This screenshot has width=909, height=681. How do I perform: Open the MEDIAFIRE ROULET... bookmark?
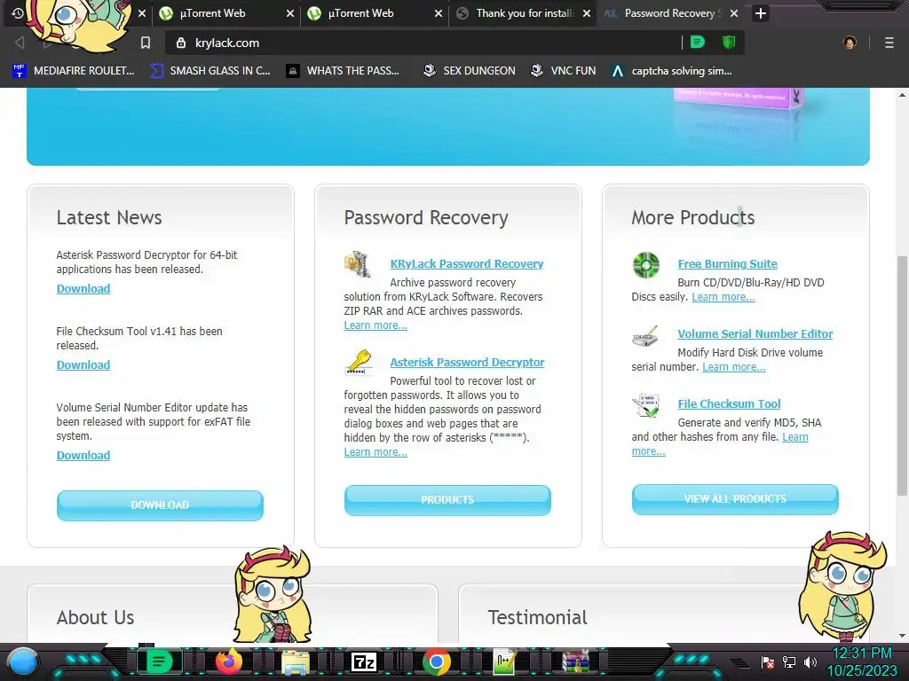(73, 71)
